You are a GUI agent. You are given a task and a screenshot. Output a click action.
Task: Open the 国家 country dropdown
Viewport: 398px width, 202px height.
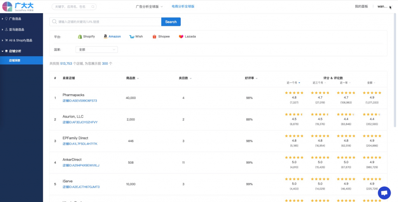[x=96, y=50]
